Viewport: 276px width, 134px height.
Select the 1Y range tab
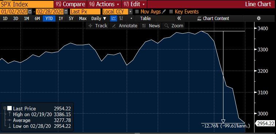tap(61, 18)
